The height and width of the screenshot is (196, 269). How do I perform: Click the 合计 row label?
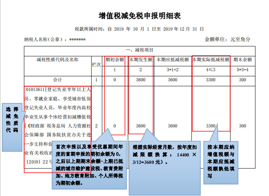click(x=58, y=80)
